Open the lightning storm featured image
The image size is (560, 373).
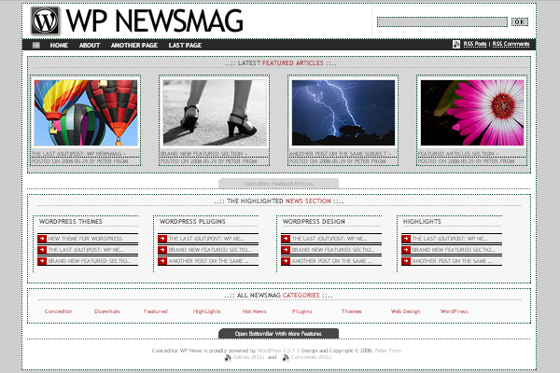[x=343, y=112]
